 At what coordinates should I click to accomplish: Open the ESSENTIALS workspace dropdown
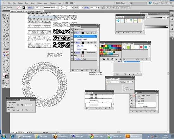[x=122, y=3]
